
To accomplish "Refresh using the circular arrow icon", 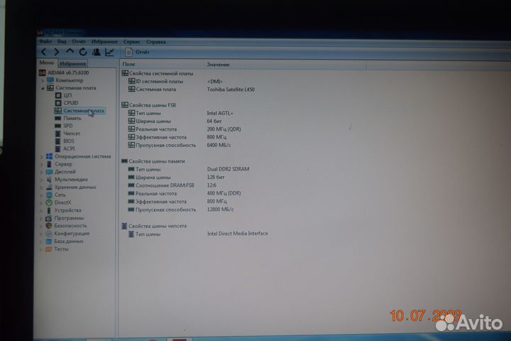I will point(83,52).
